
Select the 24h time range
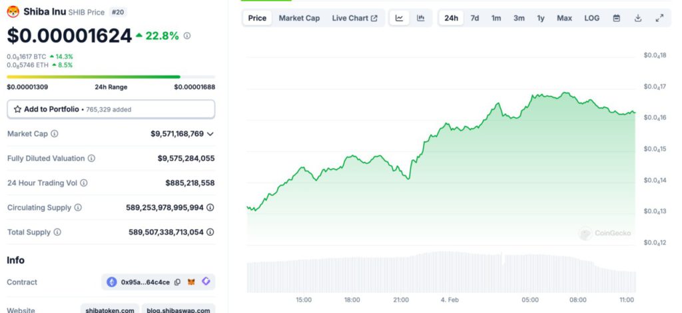click(x=451, y=18)
